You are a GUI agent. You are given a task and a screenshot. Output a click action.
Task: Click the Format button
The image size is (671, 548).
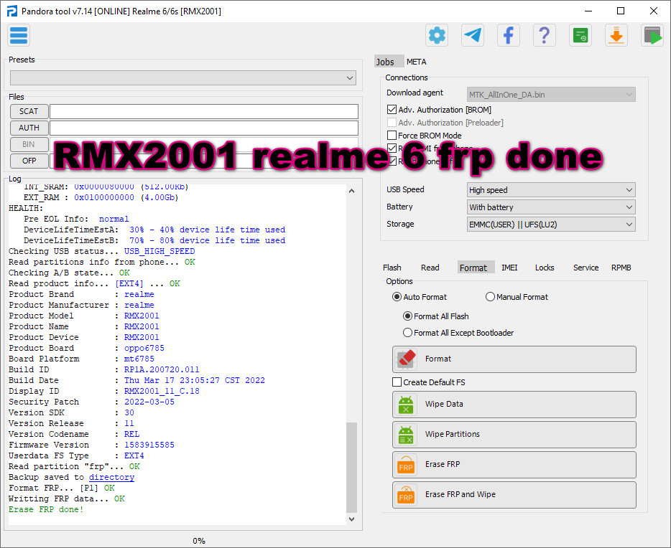(514, 359)
